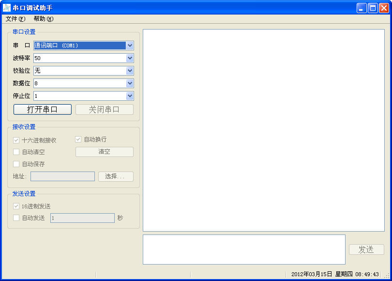Toggle the 16进制发送 checkbox
The image size is (392, 281).
pos(16,206)
